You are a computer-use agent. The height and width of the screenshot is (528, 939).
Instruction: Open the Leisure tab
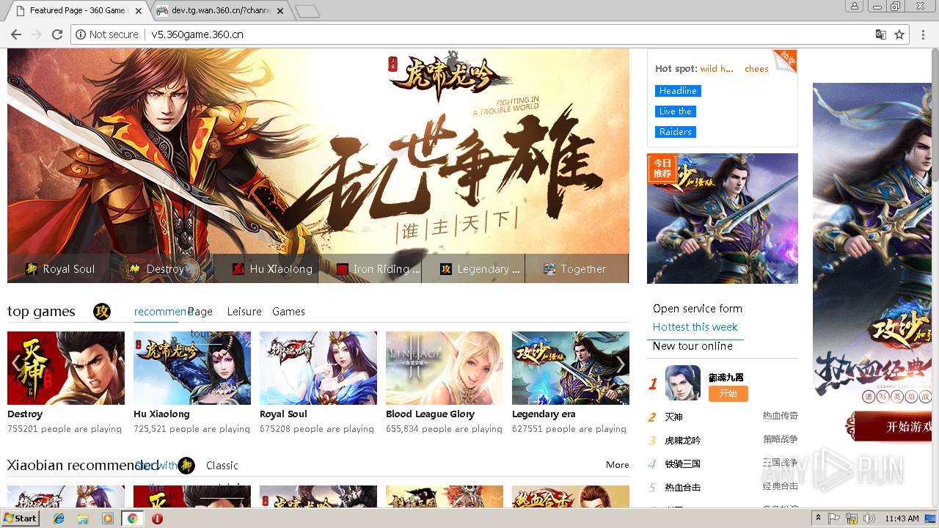(x=244, y=312)
